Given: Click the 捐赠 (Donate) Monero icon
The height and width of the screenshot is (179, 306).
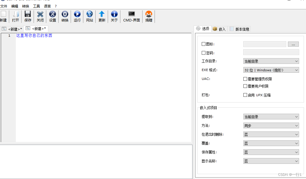Looking at the screenshot, I should 149,14.
